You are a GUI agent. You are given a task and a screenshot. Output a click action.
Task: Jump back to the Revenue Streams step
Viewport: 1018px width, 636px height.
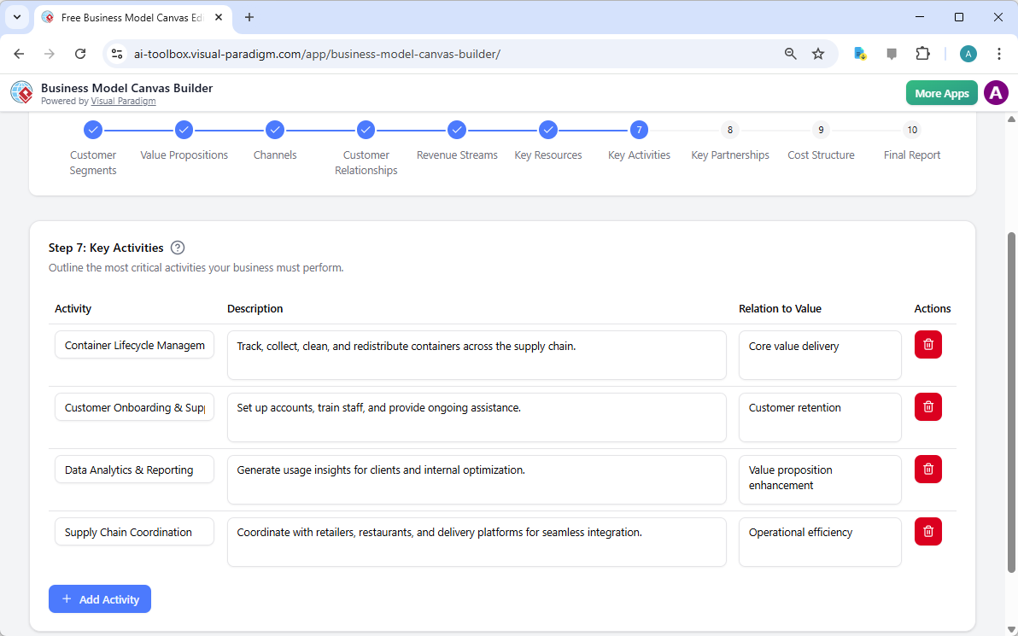457,130
